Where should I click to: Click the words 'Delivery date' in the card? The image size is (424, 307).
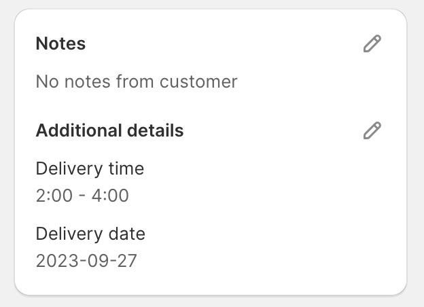[90, 234]
